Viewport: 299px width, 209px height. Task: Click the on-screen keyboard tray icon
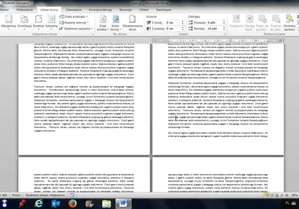[x=294, y=203]
